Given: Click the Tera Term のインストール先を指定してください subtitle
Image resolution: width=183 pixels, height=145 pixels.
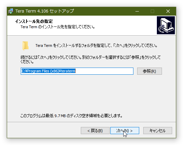Looking at the screenshot, I should (x=58, y=27).
